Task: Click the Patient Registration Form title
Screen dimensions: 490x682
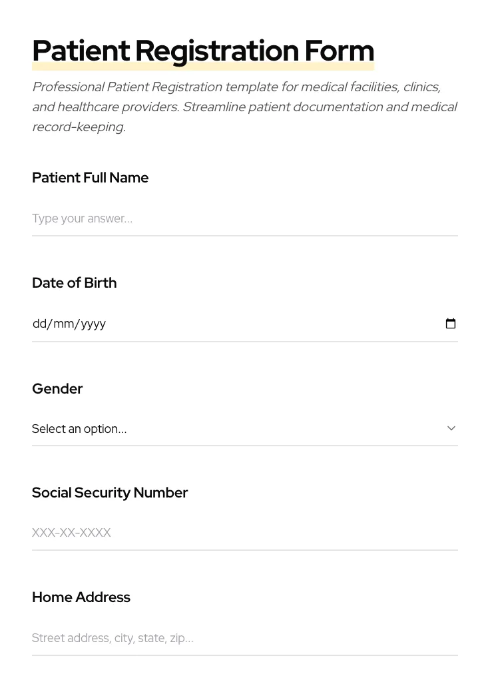Action: tap(203, 50)
